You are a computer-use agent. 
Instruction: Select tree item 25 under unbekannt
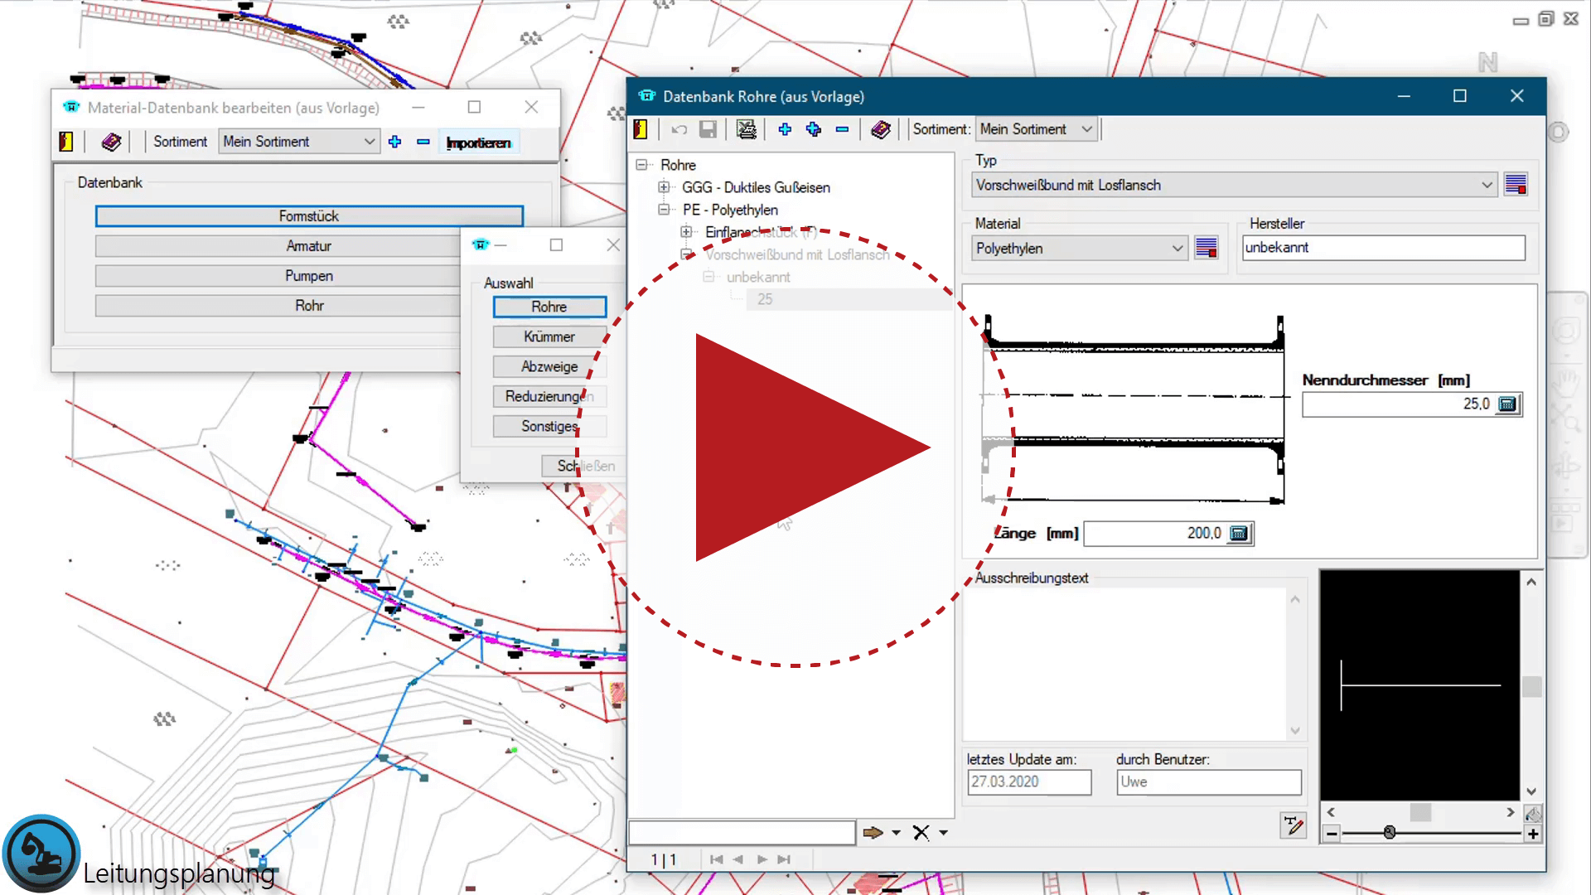point(764,299)
